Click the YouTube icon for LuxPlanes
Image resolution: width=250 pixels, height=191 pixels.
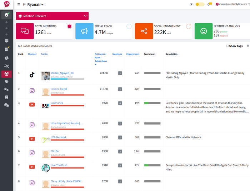tap(32, 105)
